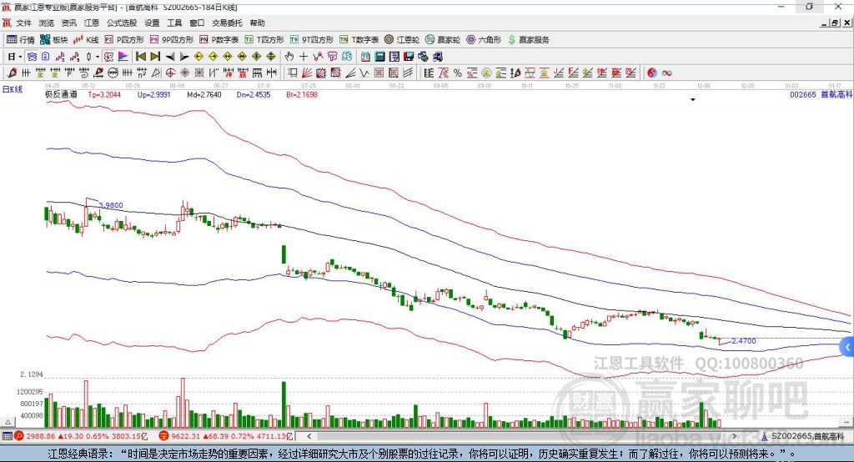Open the 9T四方形 tool
The height and width of the screenshot is (462, 854).
[312, 40]
